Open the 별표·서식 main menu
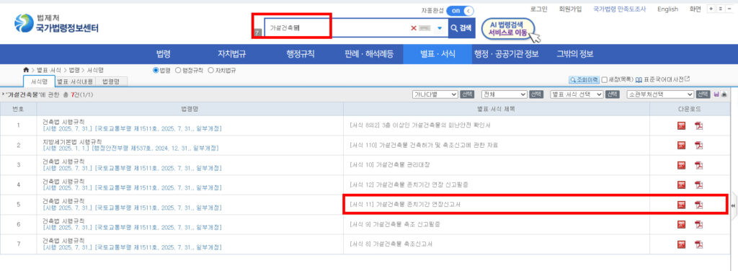 point(437,54)
